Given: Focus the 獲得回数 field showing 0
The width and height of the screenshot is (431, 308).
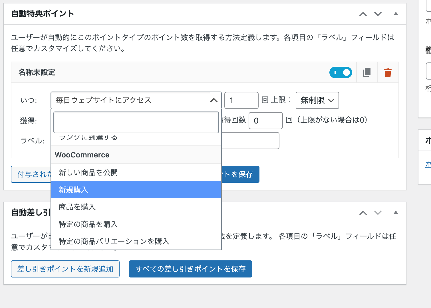Looking at the screenshot, I should pos(266,121).
